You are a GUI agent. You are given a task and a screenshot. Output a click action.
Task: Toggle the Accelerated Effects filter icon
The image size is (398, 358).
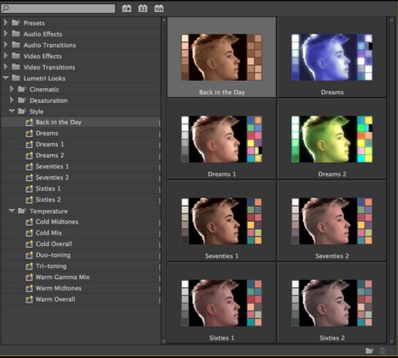tap(127, 9)
